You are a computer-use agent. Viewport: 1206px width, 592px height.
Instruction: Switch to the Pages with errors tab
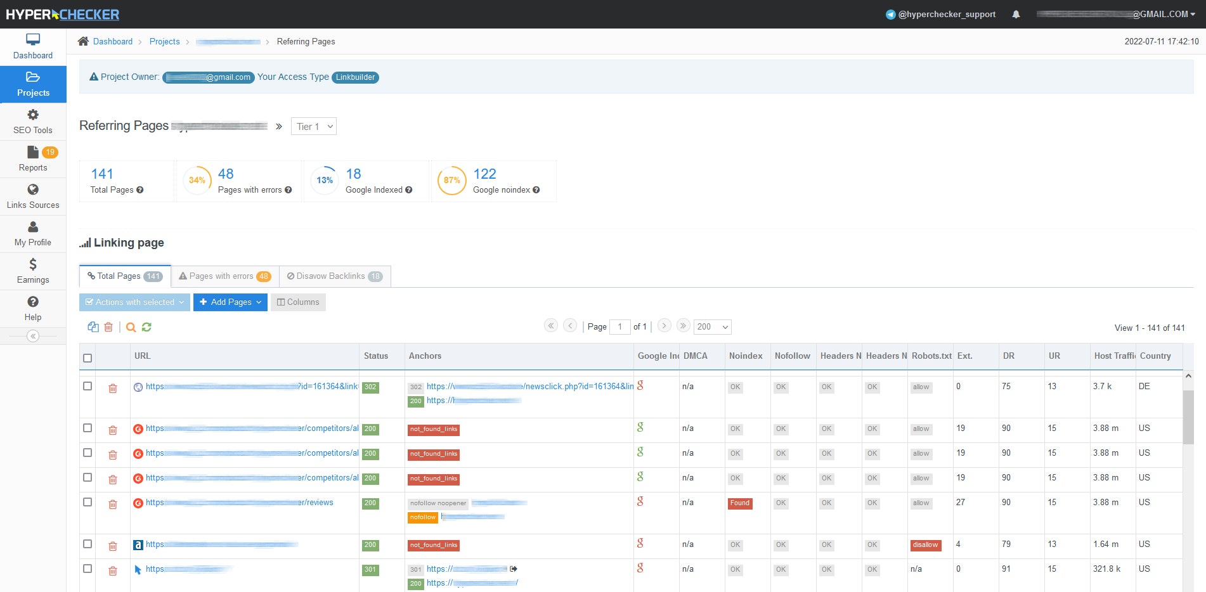[224, 276]
